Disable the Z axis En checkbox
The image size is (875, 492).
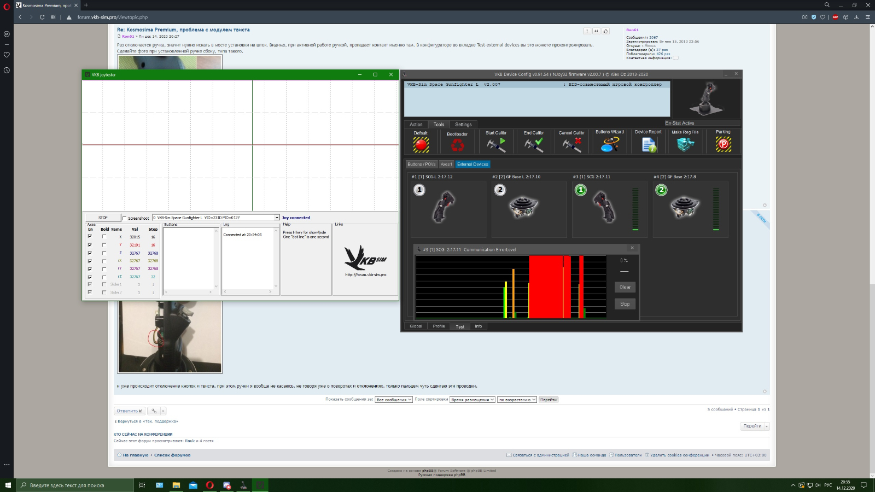point(90,253)
